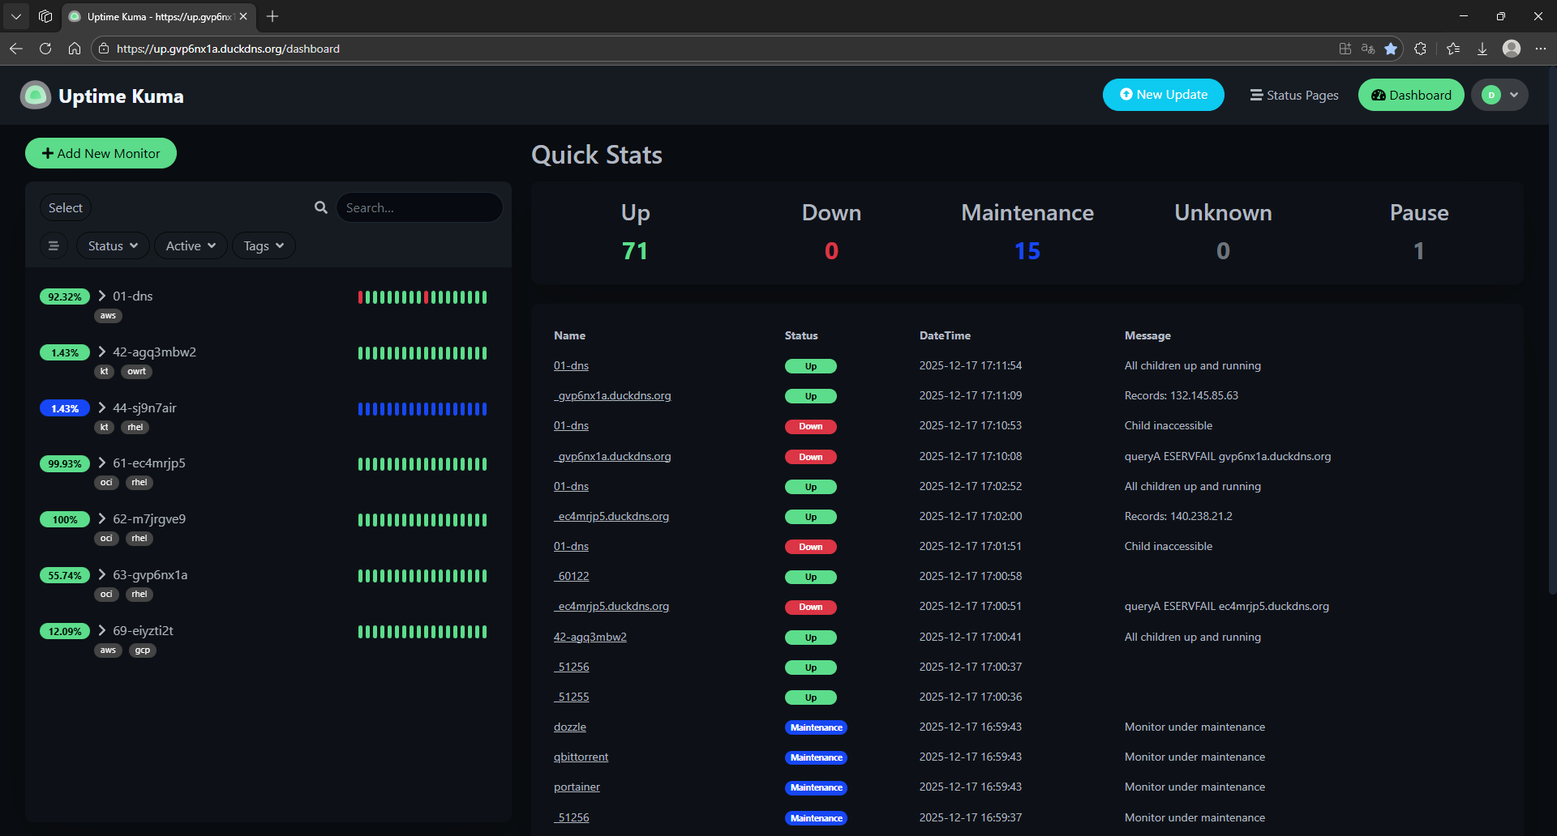The height and width of the screenshot is (836, 1557).
Task: Click the Uptime Kuma logo icon
Action: (x=36, y=96)
